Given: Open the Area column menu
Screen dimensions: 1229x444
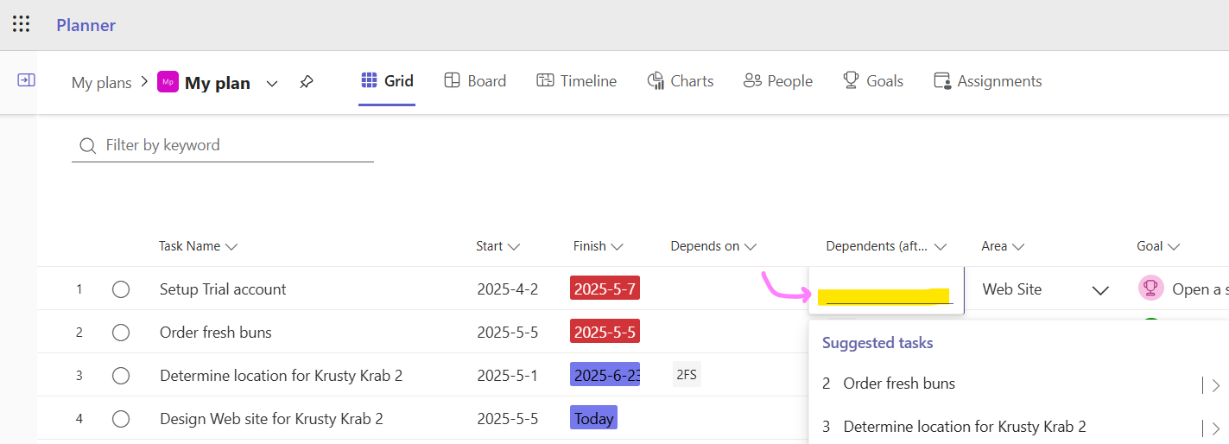Looking at the screenshot, I should tap(1018, 246).
